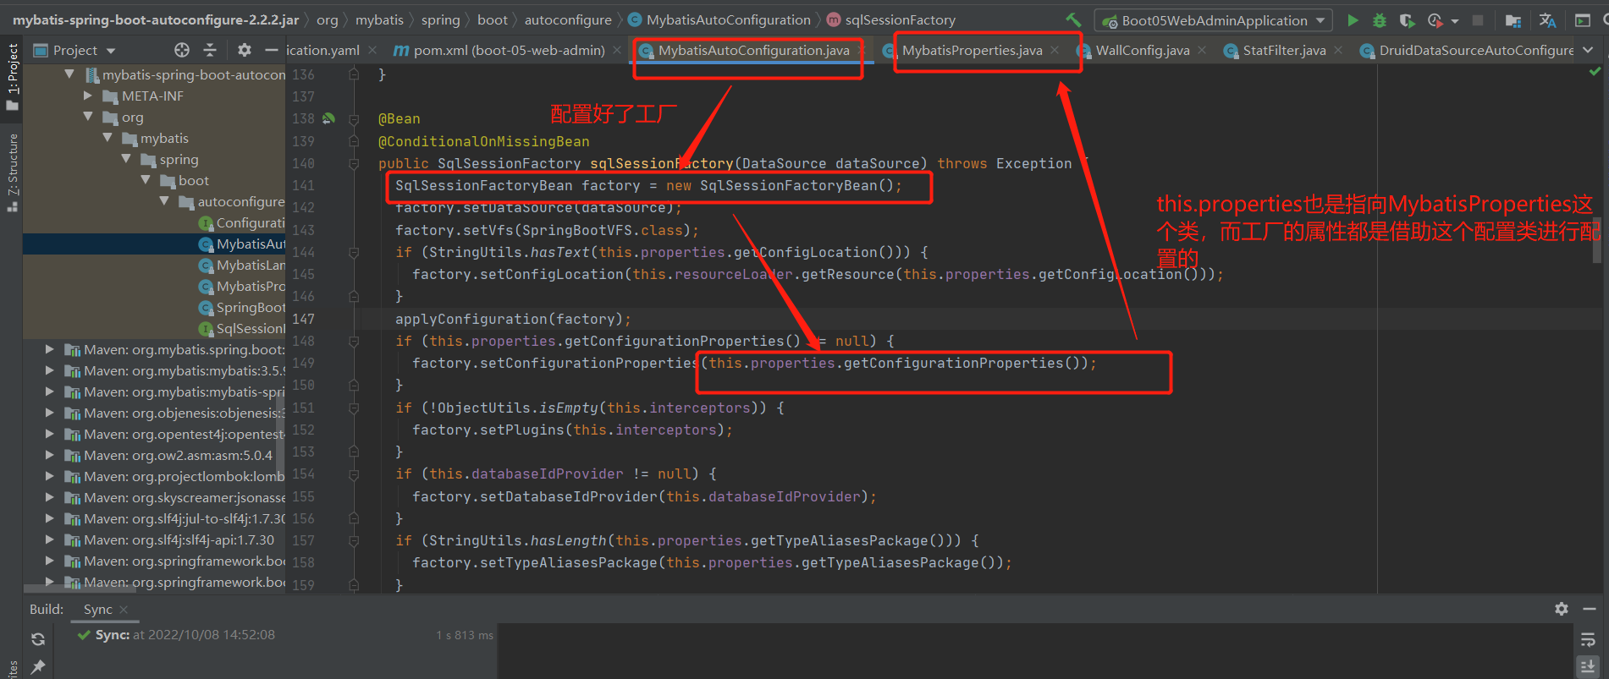Select MybatisAut class in project tree
Image resolution: width=1609 pixels, height=679 pixels.
[x=241, y=244]
